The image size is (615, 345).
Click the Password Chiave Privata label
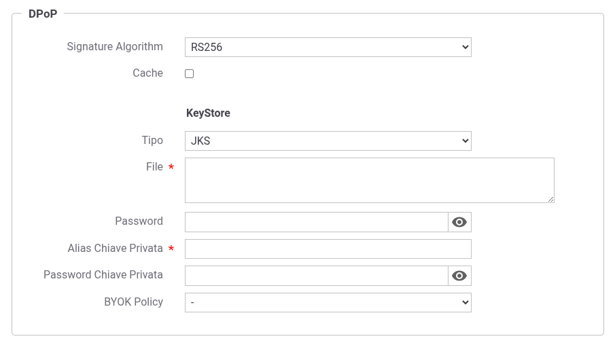click(103, 275)
